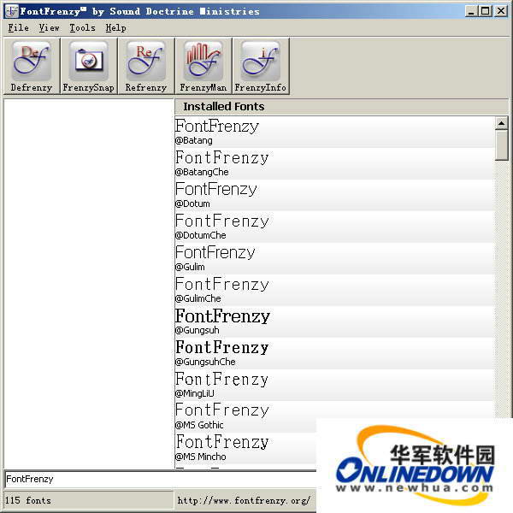Viewport: 513px width, 513px height.
Task: Open the File menu
Action: pos(18,28)
